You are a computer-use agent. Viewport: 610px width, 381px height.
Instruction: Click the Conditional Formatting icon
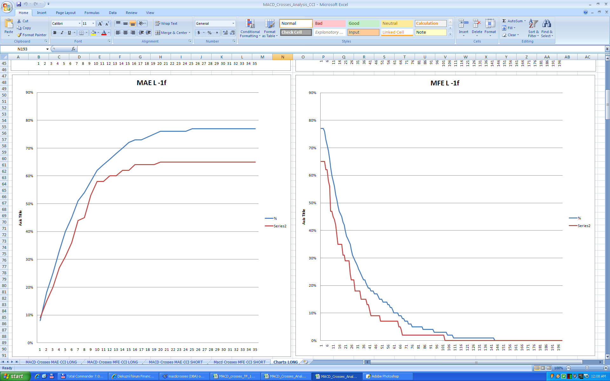[x=250, y=24]
